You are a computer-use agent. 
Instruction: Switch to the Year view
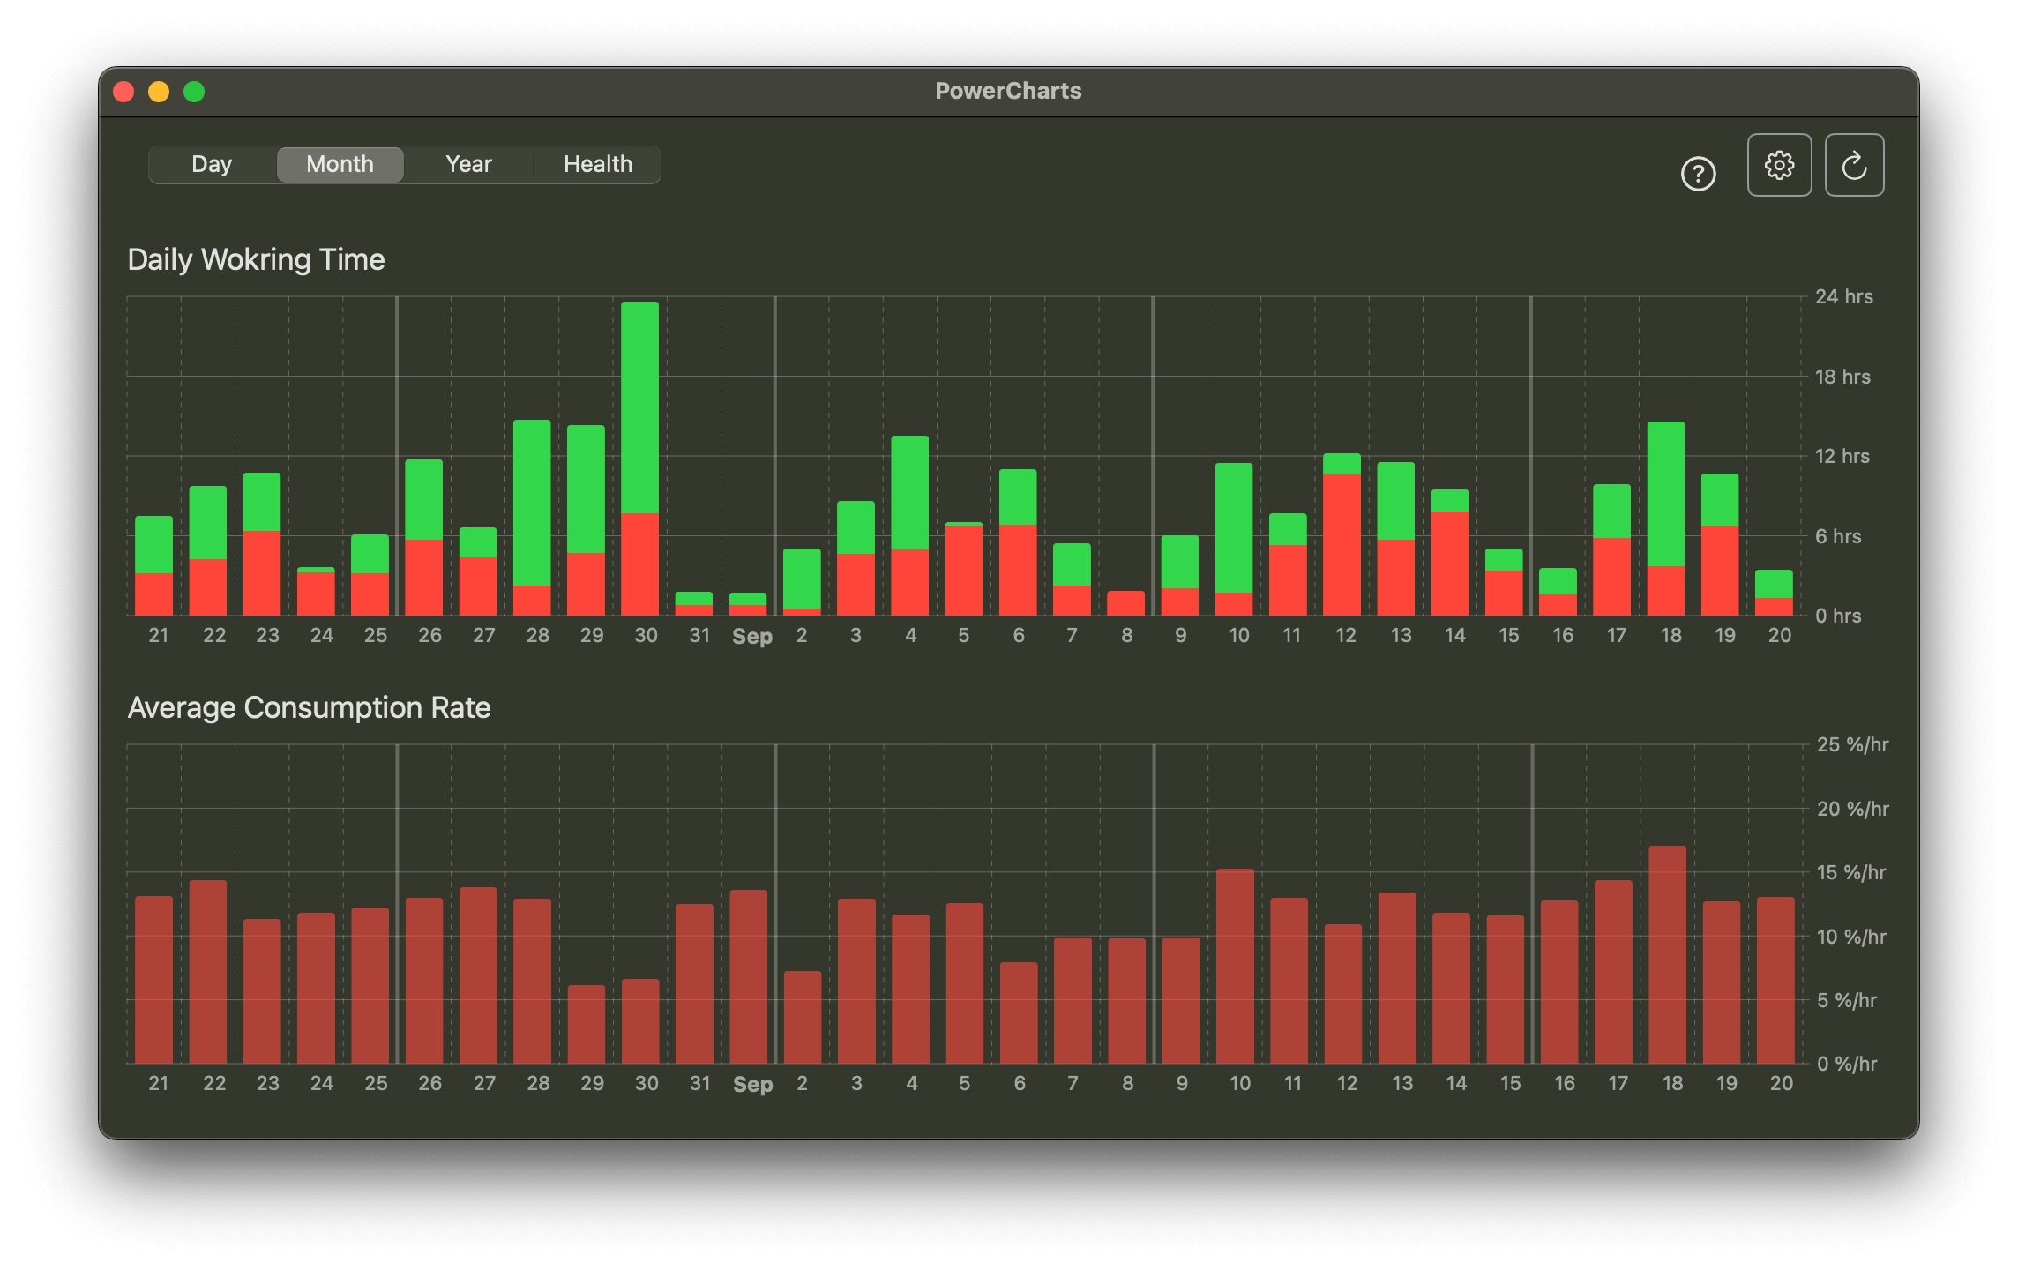tap(468, 164)
